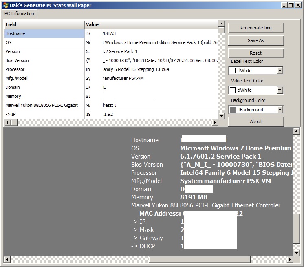Click the gray clBackground color swatch
The height and width of the screenshot is (267, 304).
pyautogui.click(x=233, y=110)
